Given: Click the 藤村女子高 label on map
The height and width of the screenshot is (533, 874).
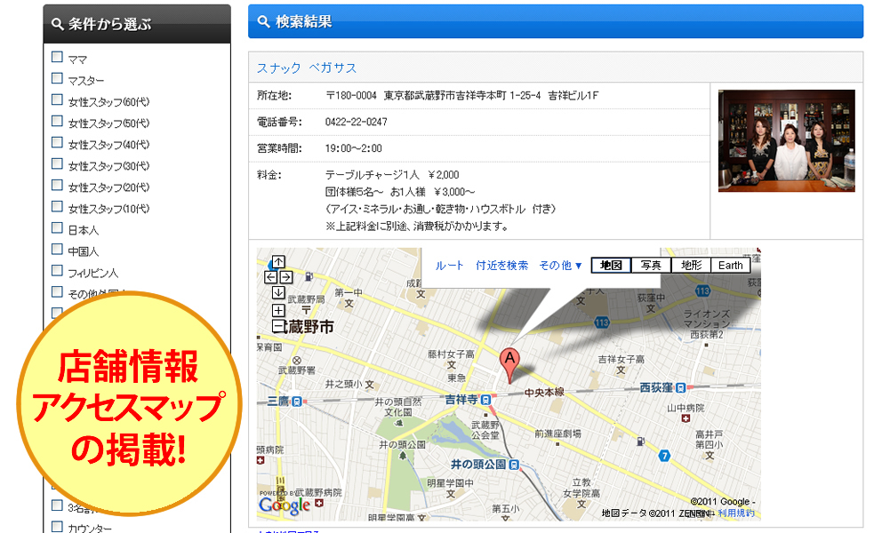Looking at the screenshot, I should [451, 354].
